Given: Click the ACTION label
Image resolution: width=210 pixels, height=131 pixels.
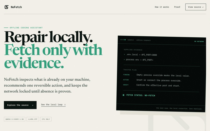Looking at the screenshot, I should click(126, 80).
